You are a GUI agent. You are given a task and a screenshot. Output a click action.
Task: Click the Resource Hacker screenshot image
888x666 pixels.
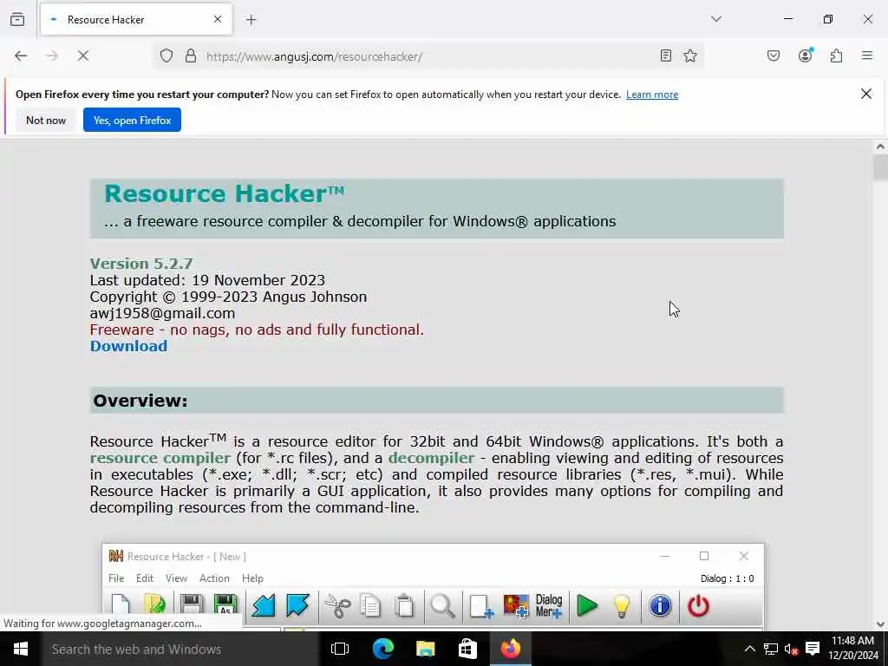coord(434,587)
